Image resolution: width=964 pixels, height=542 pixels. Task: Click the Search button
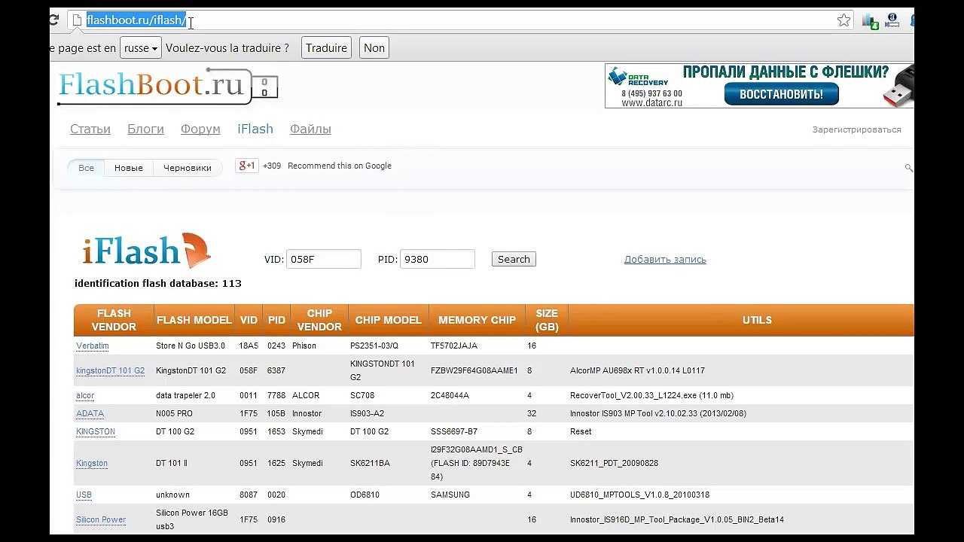pos(514,259)
